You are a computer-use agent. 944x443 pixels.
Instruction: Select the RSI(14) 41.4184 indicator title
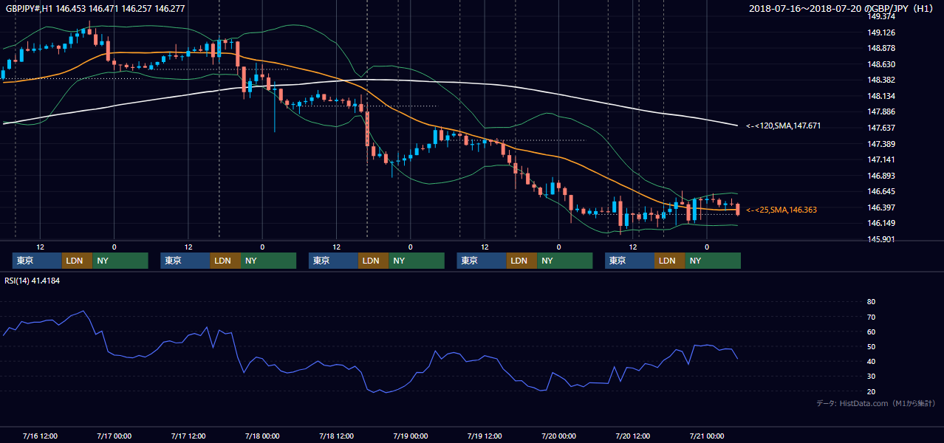(33, 280)
